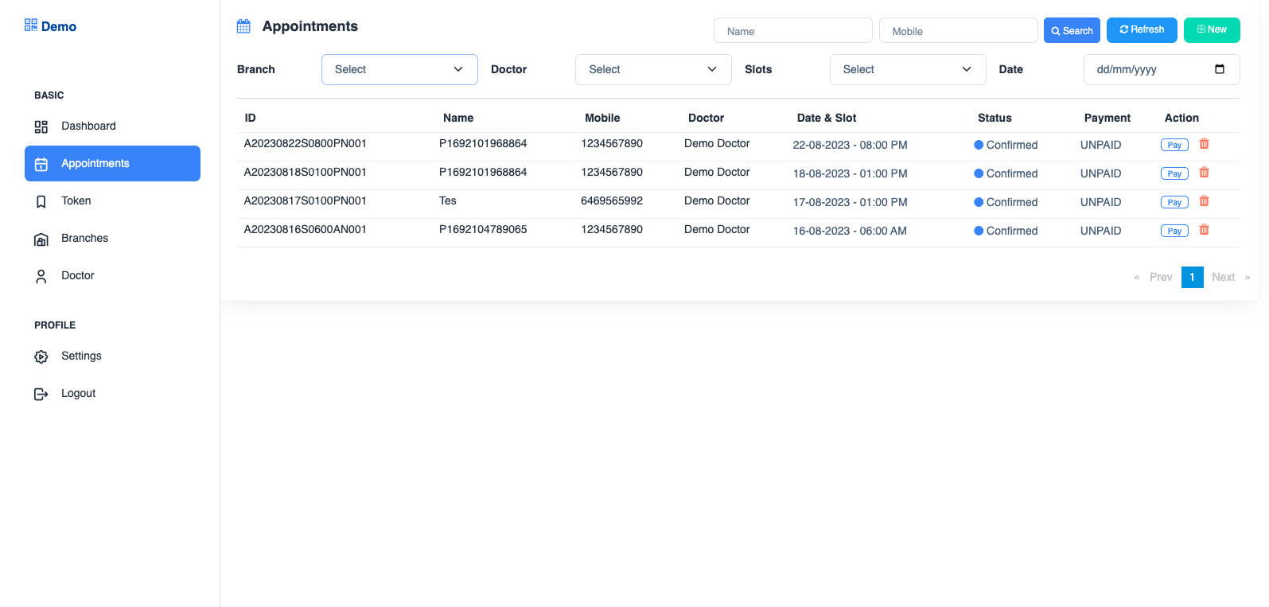Click ID A20230817S0100PN001 cell
The width and height of the screenshot is (1269, 607).
click(x=306, y=200)
